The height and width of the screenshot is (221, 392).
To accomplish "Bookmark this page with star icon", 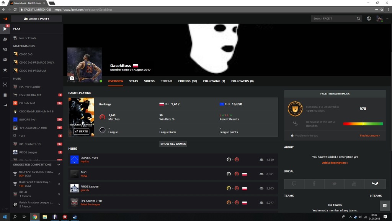I will [x=382, y=10].
